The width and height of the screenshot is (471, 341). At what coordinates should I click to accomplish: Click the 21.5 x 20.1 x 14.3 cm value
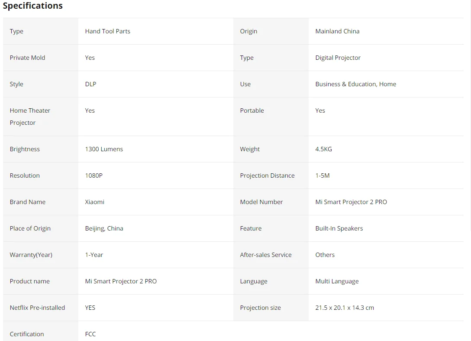345,308
